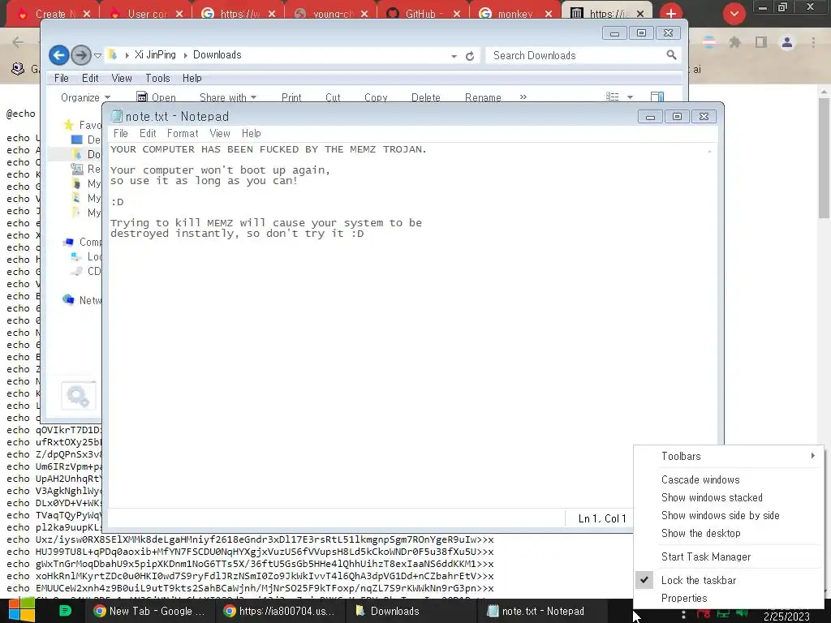Show more Explorer toolbar commands chevron
This screenshot has height=623, width=831.
pos(523,97)
